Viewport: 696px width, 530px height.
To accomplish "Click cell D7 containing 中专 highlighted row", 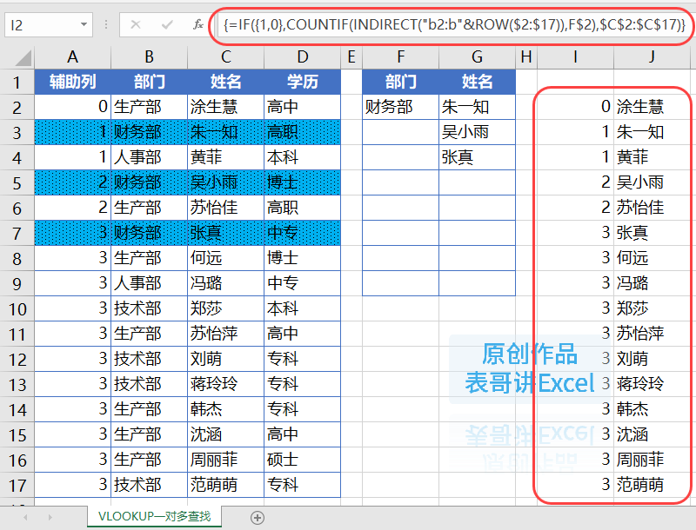I will click(302, 233).
